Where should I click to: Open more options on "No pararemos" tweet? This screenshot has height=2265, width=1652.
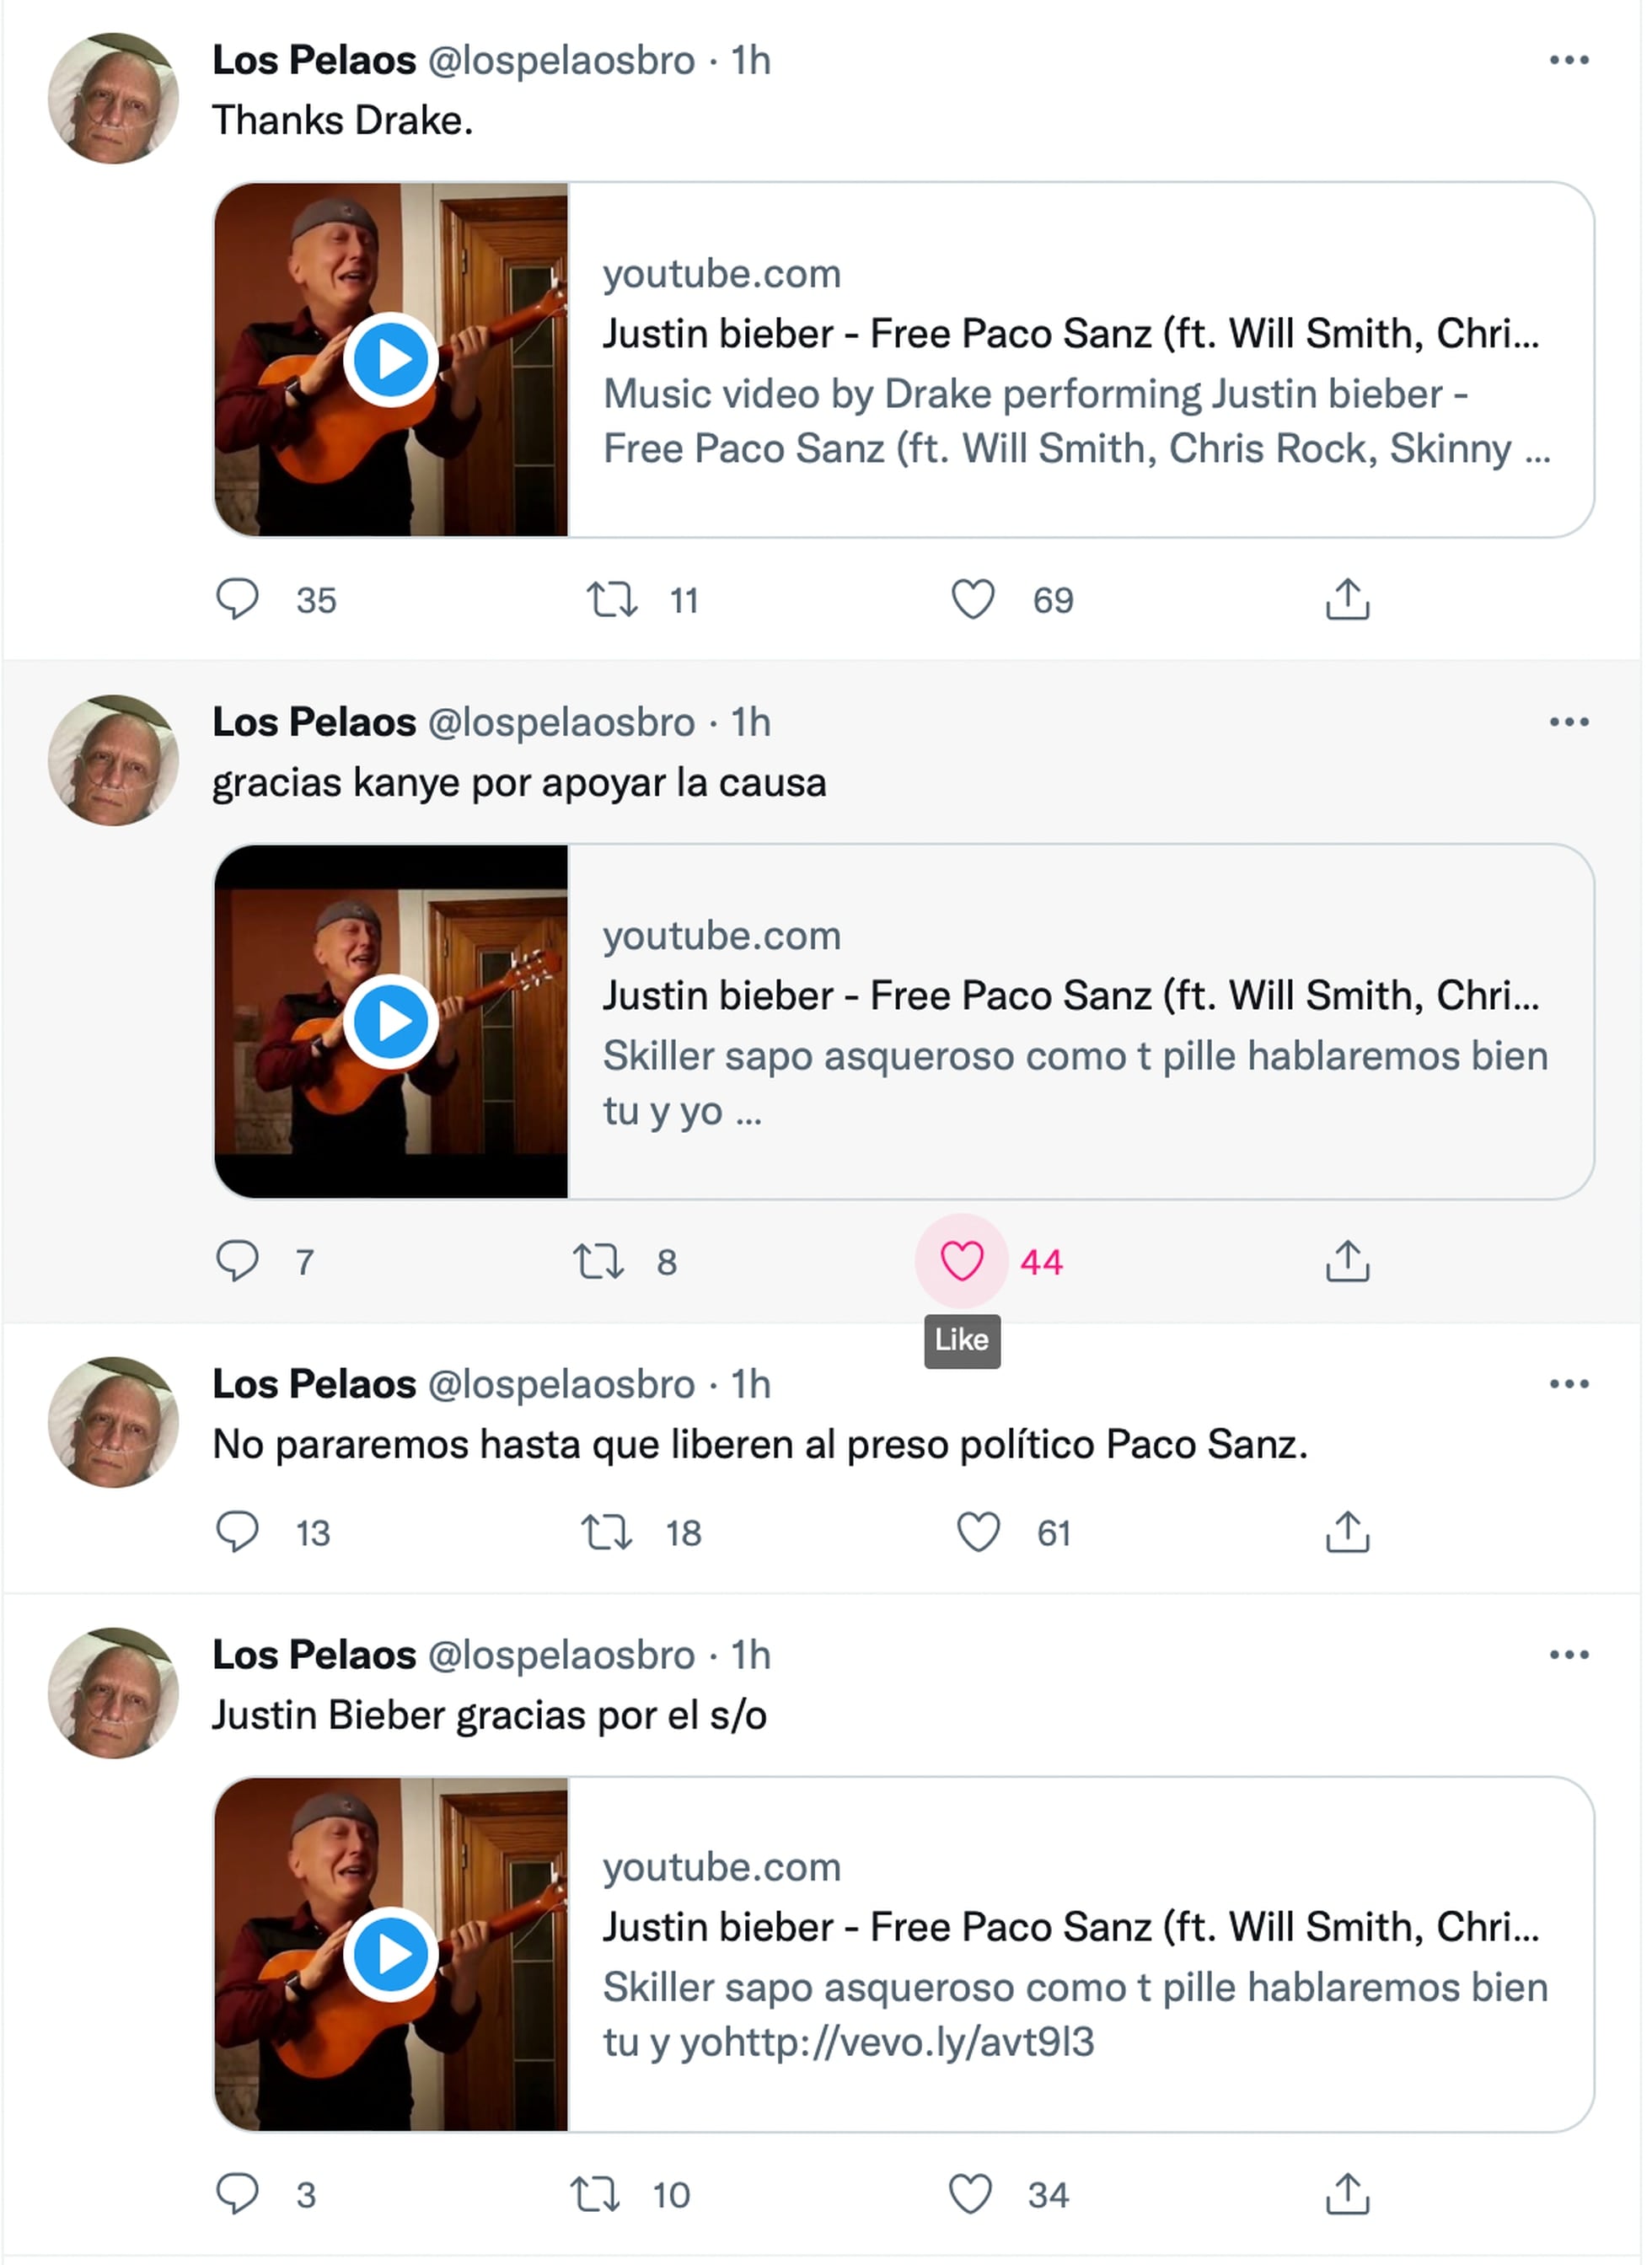click(1568, 1384)
